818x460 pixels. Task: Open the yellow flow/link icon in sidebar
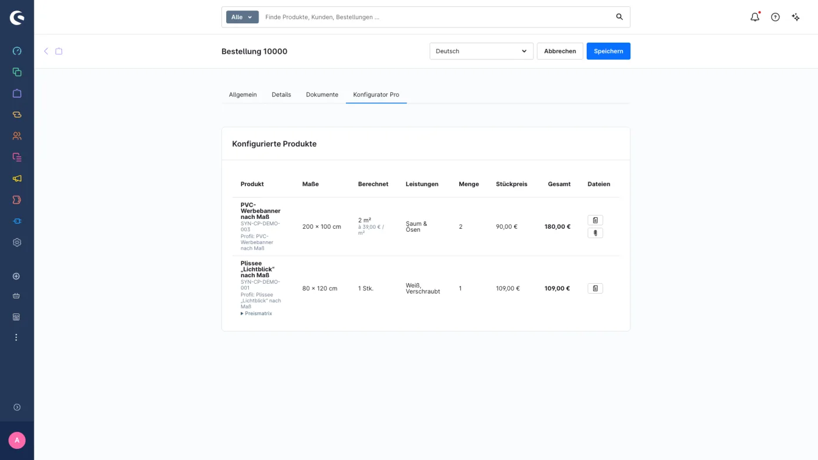pos(17,114)
